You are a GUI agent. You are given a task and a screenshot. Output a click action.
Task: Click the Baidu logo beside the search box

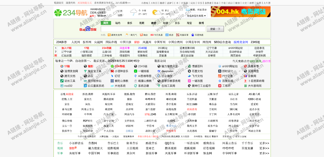(x=88, y=29)
